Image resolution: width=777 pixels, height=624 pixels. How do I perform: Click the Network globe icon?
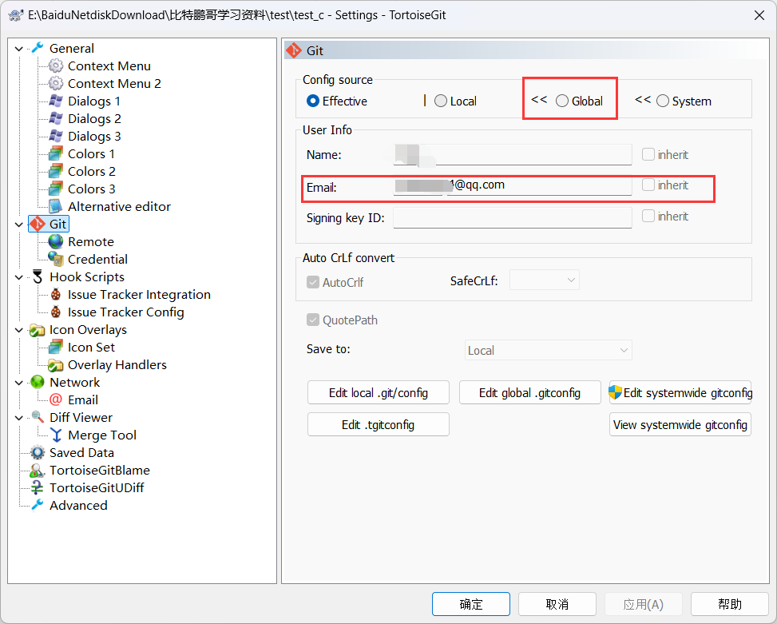(38, 382)
